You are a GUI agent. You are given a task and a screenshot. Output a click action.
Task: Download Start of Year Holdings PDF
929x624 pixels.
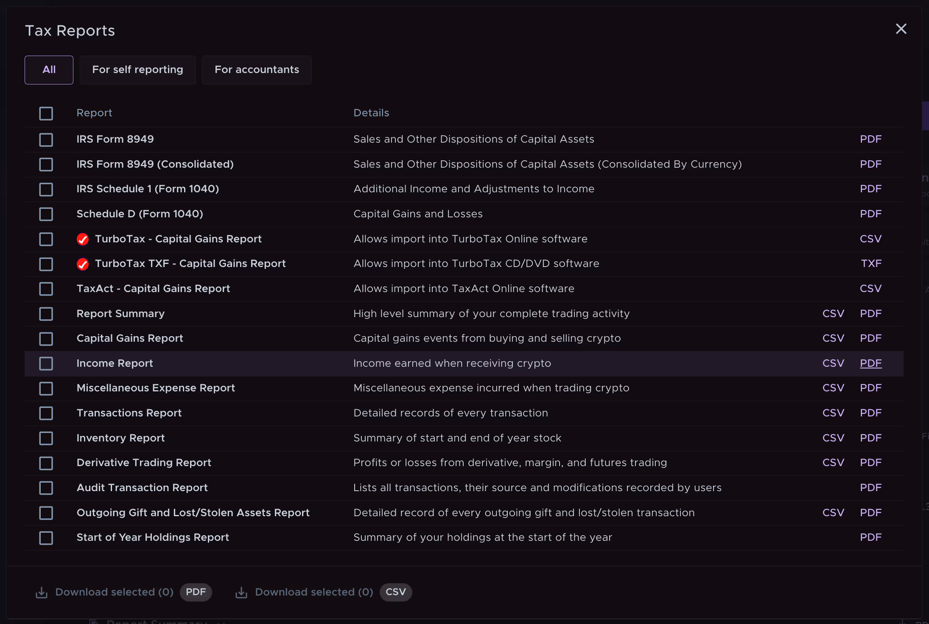tap(870, 537)
